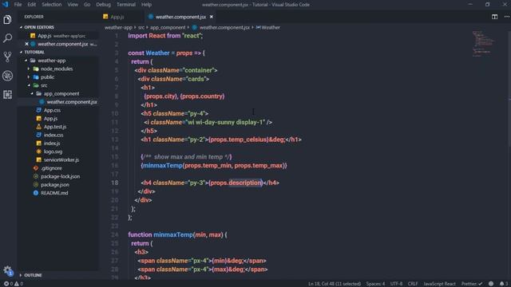This screenshot has width=511, height=287.
Task: Click the code minimap preview
Action: 483,44
